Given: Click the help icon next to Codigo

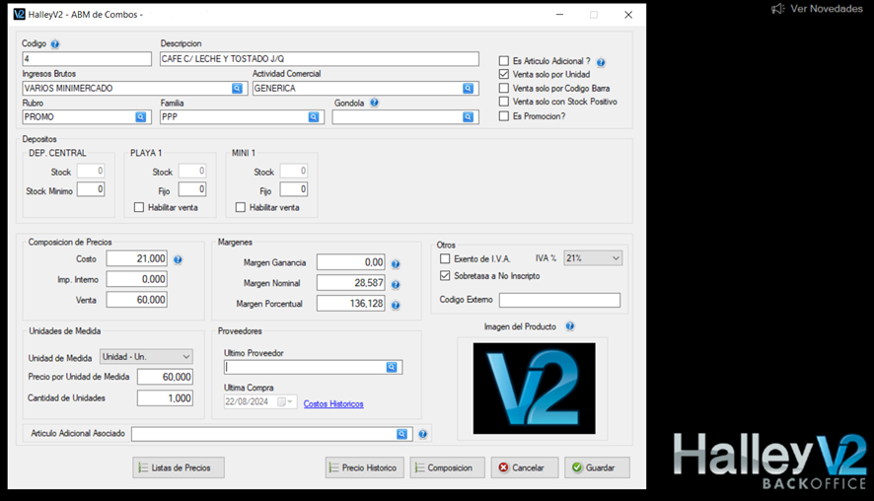Looking at the screenshot, I should (x=54, y=44).
